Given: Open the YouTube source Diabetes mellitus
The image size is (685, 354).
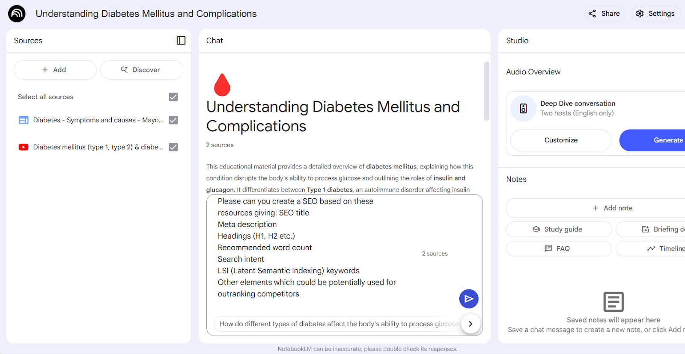Looking at the screenshot, I should click(98, 147).
